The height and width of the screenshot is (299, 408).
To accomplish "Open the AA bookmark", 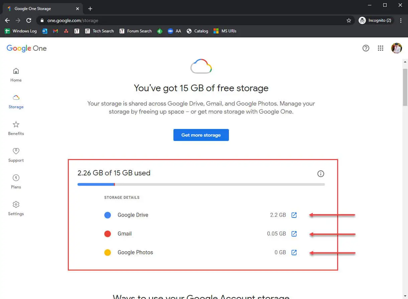I will 174,31.
